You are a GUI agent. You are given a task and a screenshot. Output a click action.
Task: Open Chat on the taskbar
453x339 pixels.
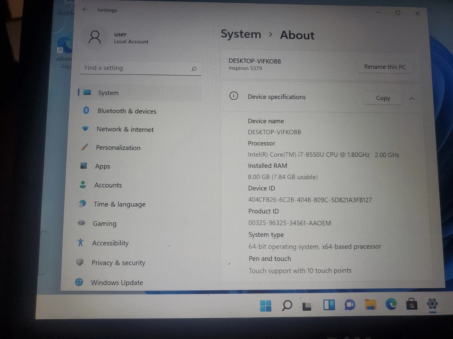350,305
